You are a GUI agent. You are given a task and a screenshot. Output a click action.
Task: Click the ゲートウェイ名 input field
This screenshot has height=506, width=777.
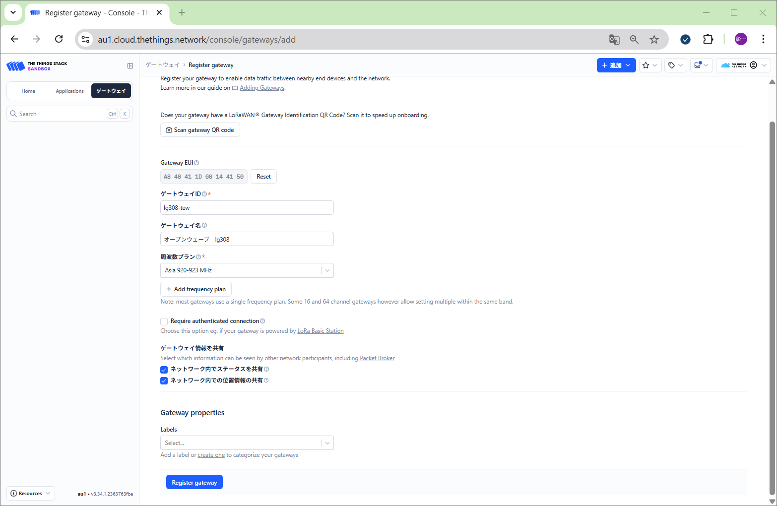pos(247,239)
